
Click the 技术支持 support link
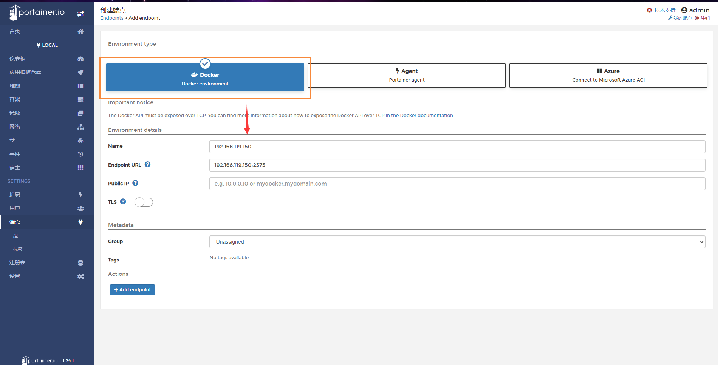[661, 10]
